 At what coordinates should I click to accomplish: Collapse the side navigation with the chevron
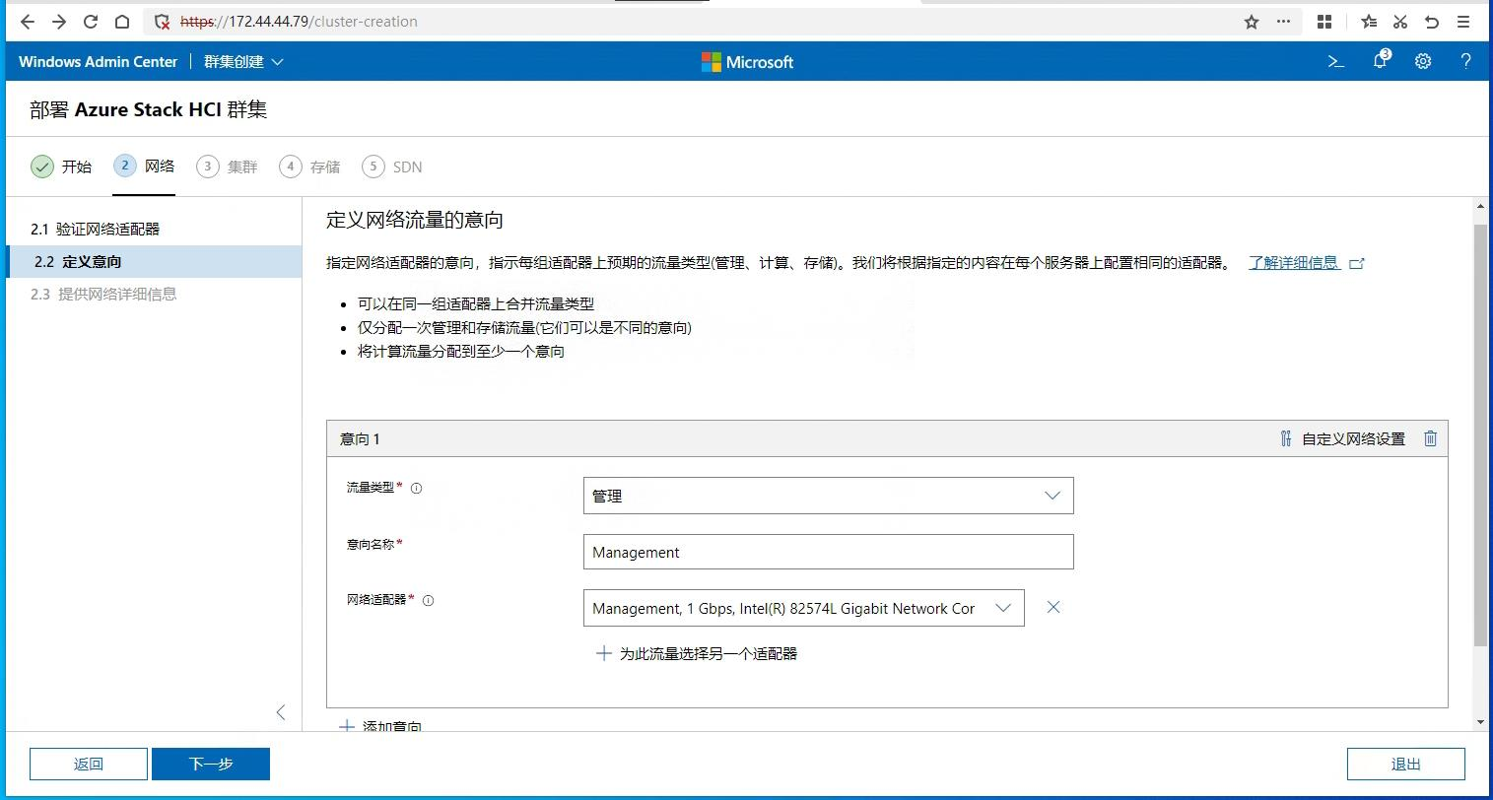coord(281,712)
